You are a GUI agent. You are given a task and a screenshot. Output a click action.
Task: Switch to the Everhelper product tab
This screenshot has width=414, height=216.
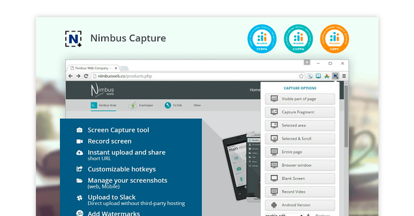tap(141, 105)
